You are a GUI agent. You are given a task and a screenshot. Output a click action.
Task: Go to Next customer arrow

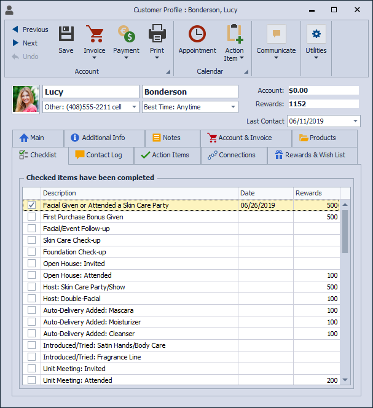coord(15,42)
